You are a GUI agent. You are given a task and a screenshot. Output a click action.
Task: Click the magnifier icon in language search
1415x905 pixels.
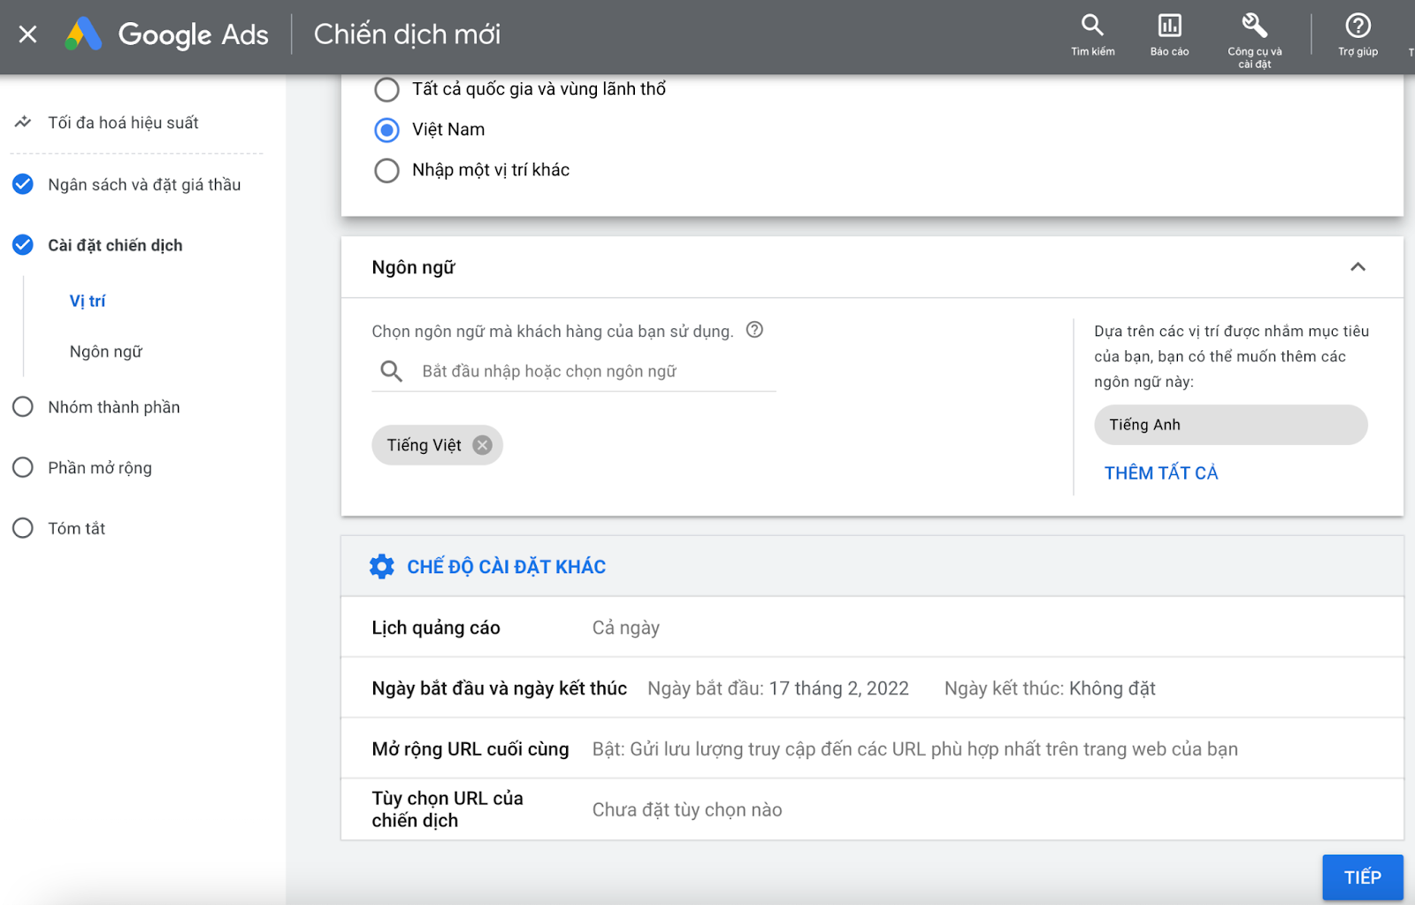(391, 371)
